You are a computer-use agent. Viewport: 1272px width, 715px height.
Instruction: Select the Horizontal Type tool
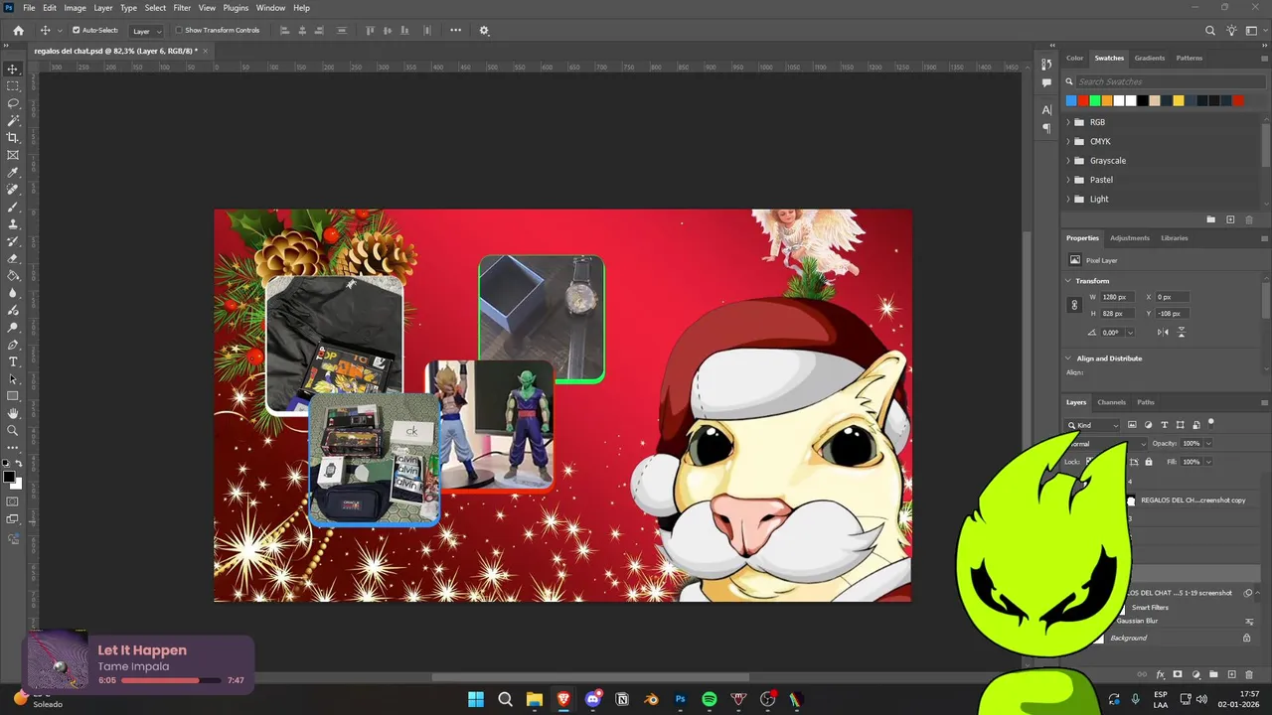pos(13,361)
